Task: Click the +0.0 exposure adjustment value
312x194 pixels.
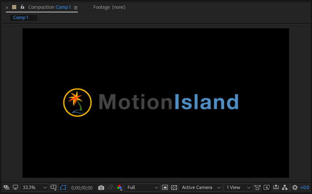Action: [x=305, y=188]
